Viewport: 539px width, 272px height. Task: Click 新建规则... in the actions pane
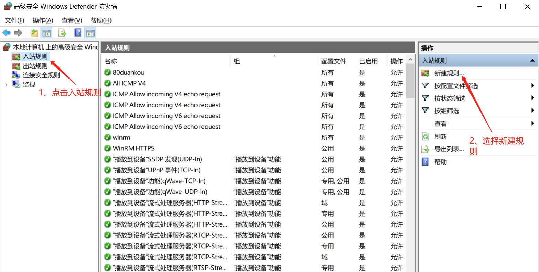pyautogui.click(x=449, y=73)
